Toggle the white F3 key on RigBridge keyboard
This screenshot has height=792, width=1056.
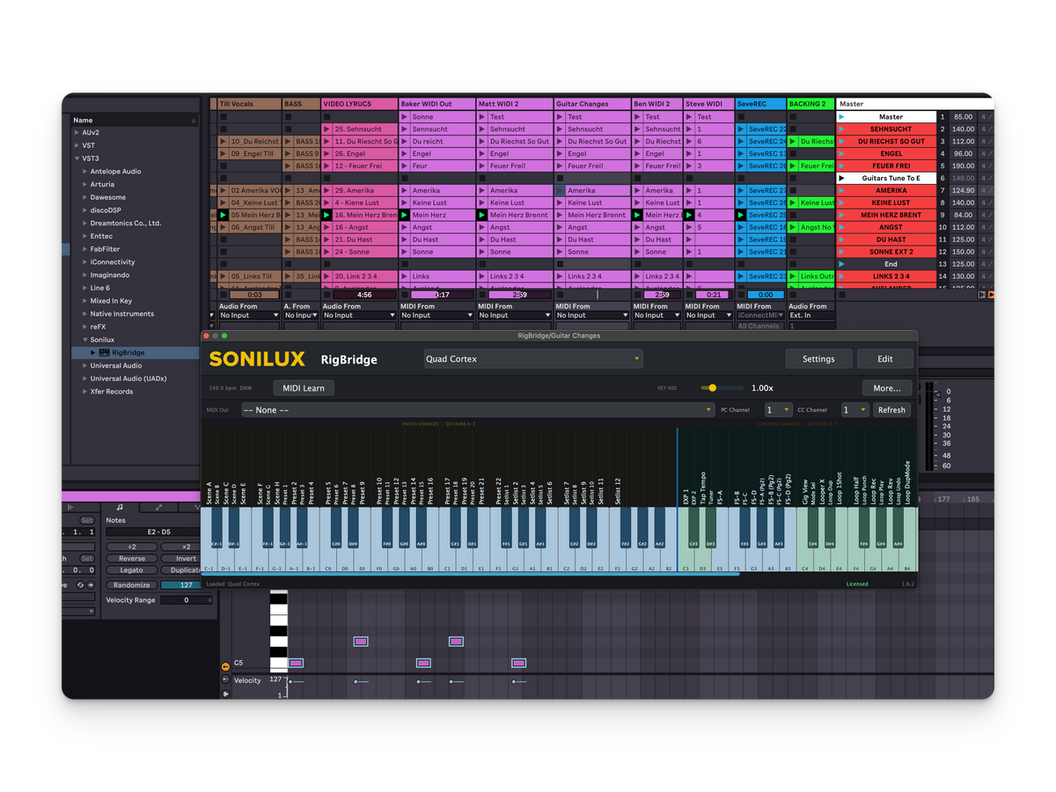736,559
